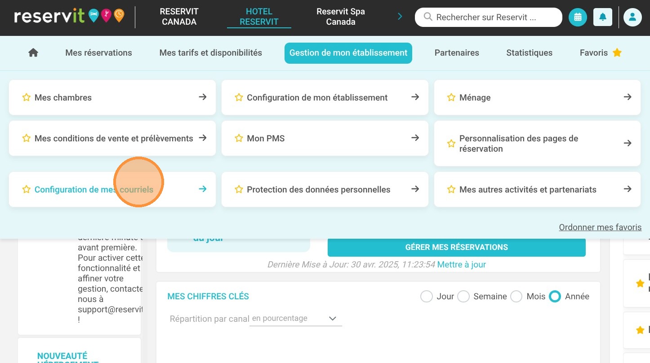Image resolution: width=650 pixels, height=363 pixels.
Task: Open Gestion de mon établissement menu
Action: [x=348, y=53]
